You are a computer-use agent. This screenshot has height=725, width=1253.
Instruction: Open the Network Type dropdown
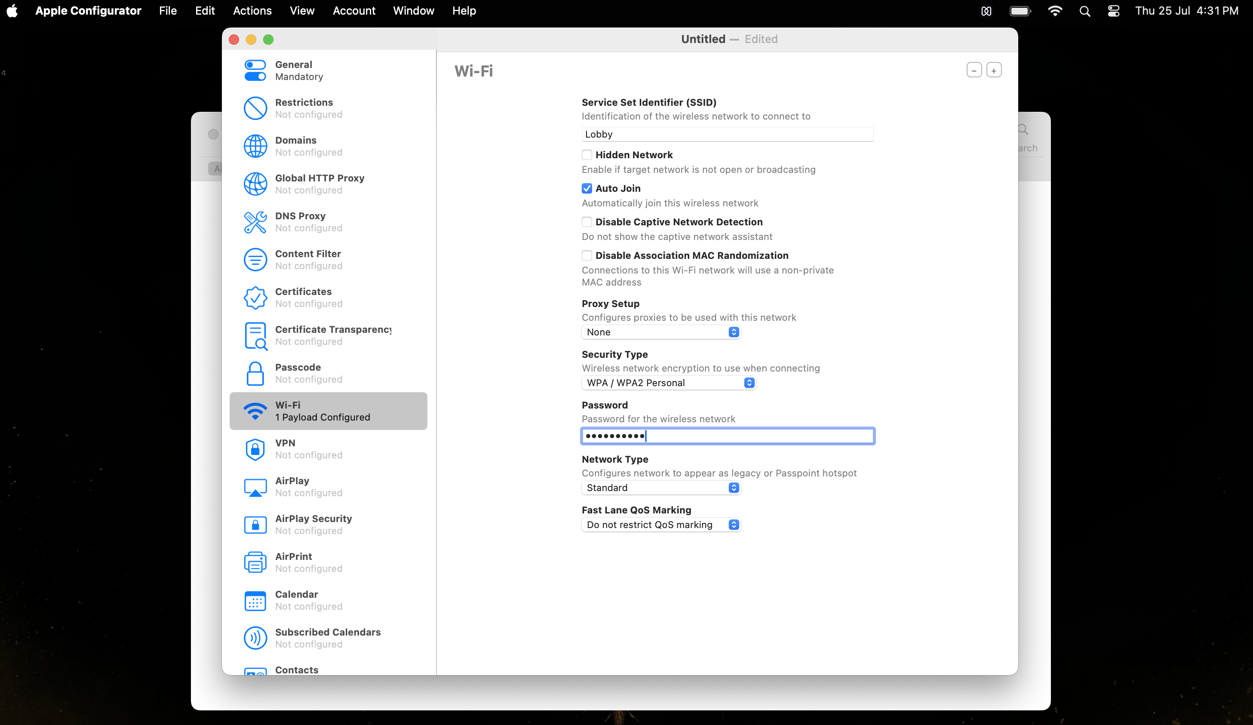pos(661,488)
